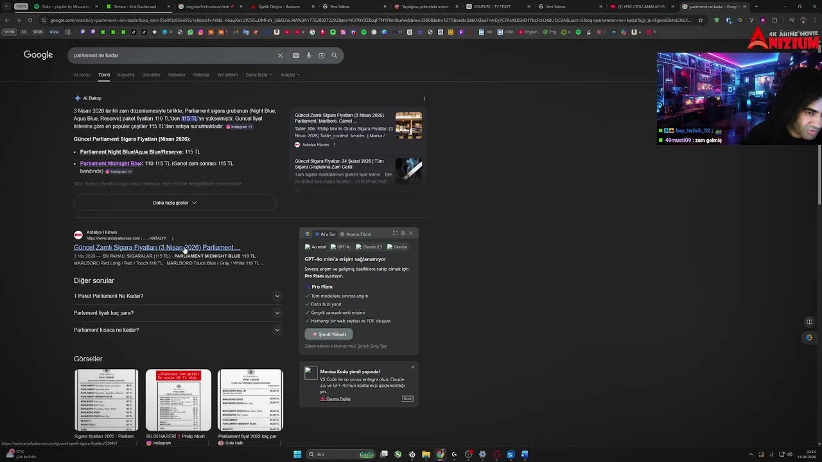Open the 24 Şubat 2026 cigarette prices card
The height and width of the screenshot is (462, 822).
(x=358, y=171)
